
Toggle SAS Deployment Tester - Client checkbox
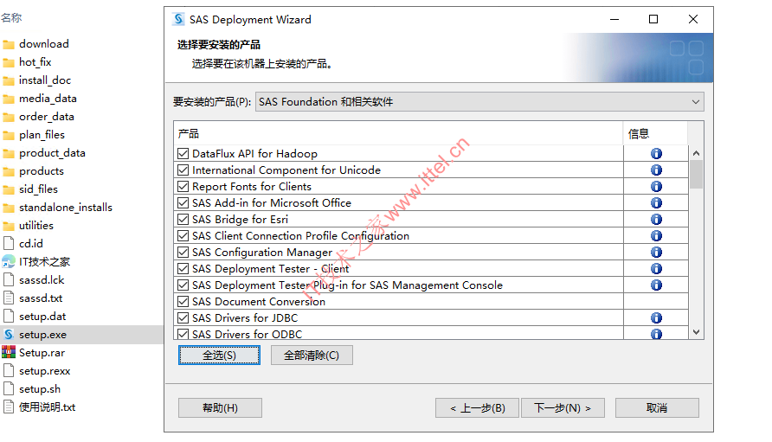click(x=183, y=269)
